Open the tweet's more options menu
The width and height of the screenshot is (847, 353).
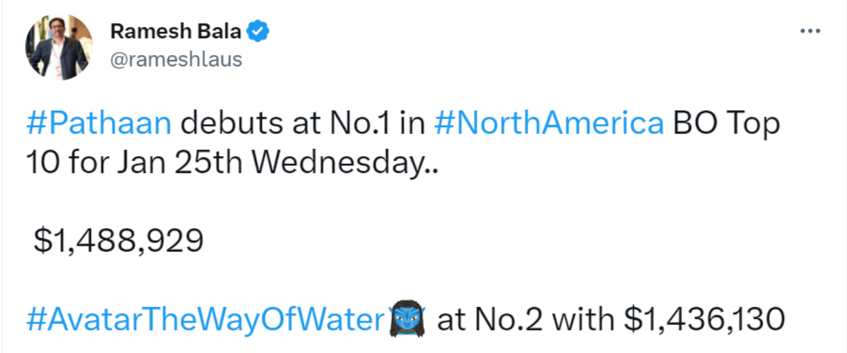(809, 32)
